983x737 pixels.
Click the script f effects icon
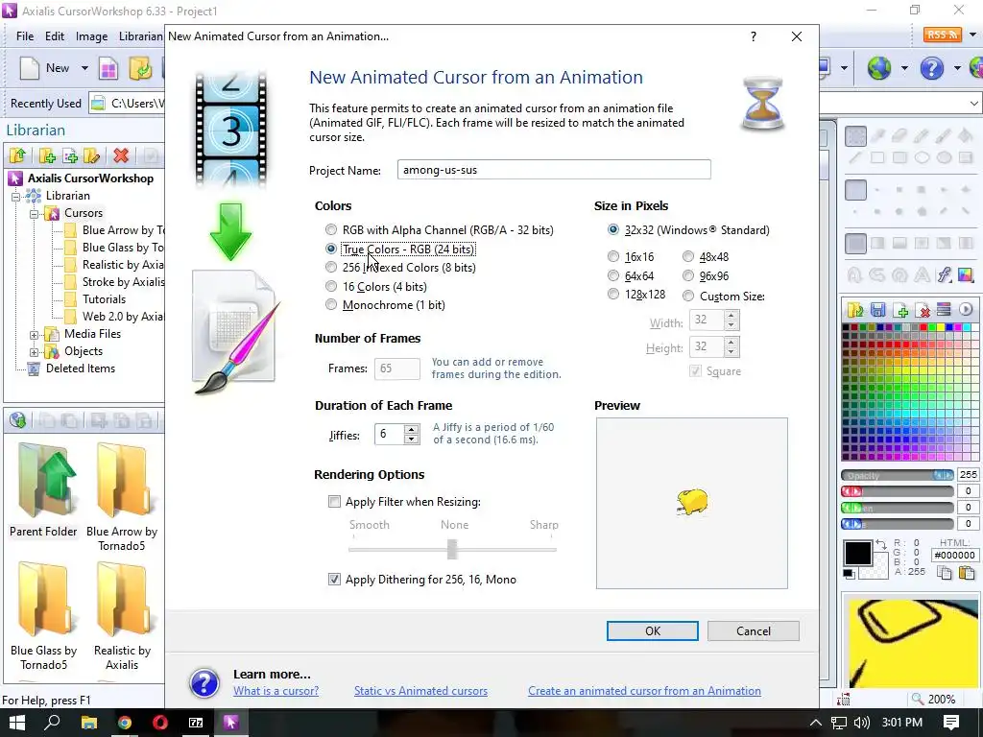(944, 274)
